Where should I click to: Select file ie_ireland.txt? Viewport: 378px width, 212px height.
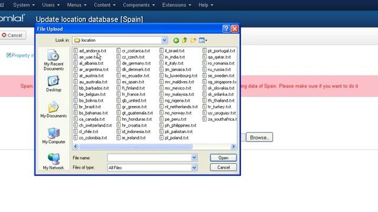tap(131, 138)
